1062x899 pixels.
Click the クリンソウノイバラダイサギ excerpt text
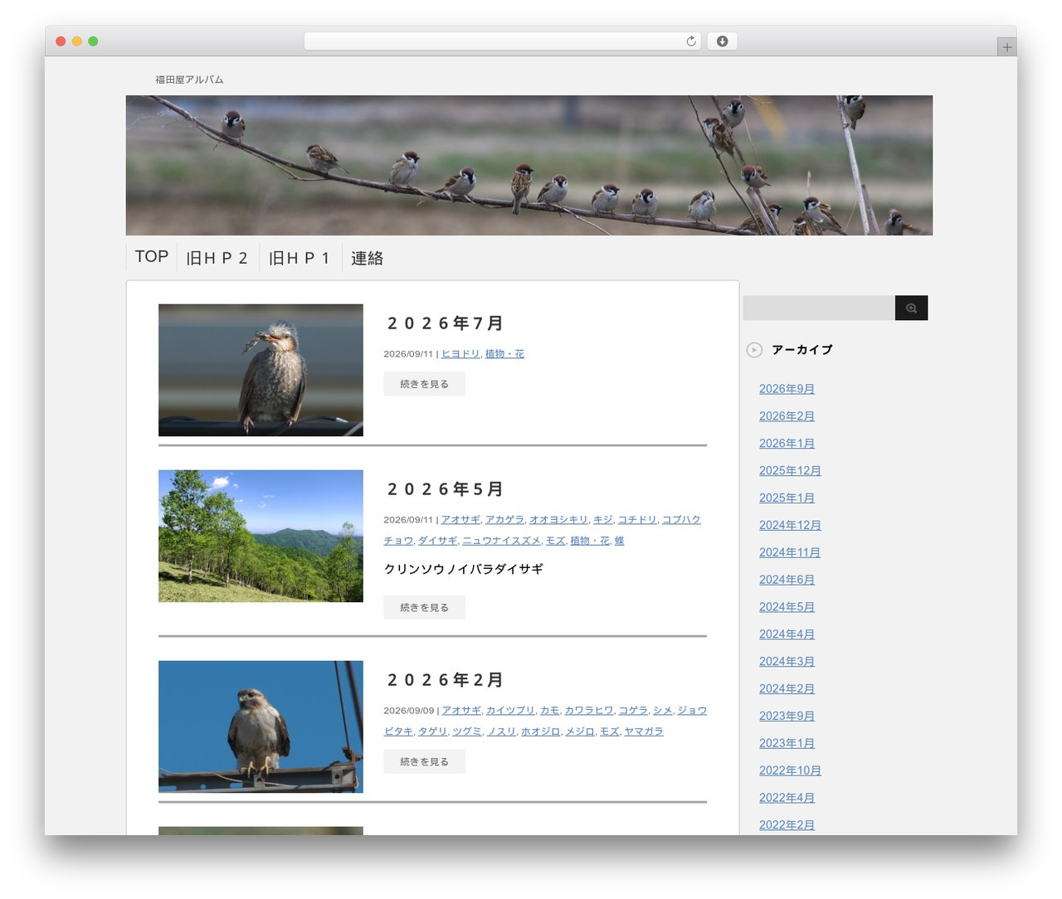[x=464, y=569]
